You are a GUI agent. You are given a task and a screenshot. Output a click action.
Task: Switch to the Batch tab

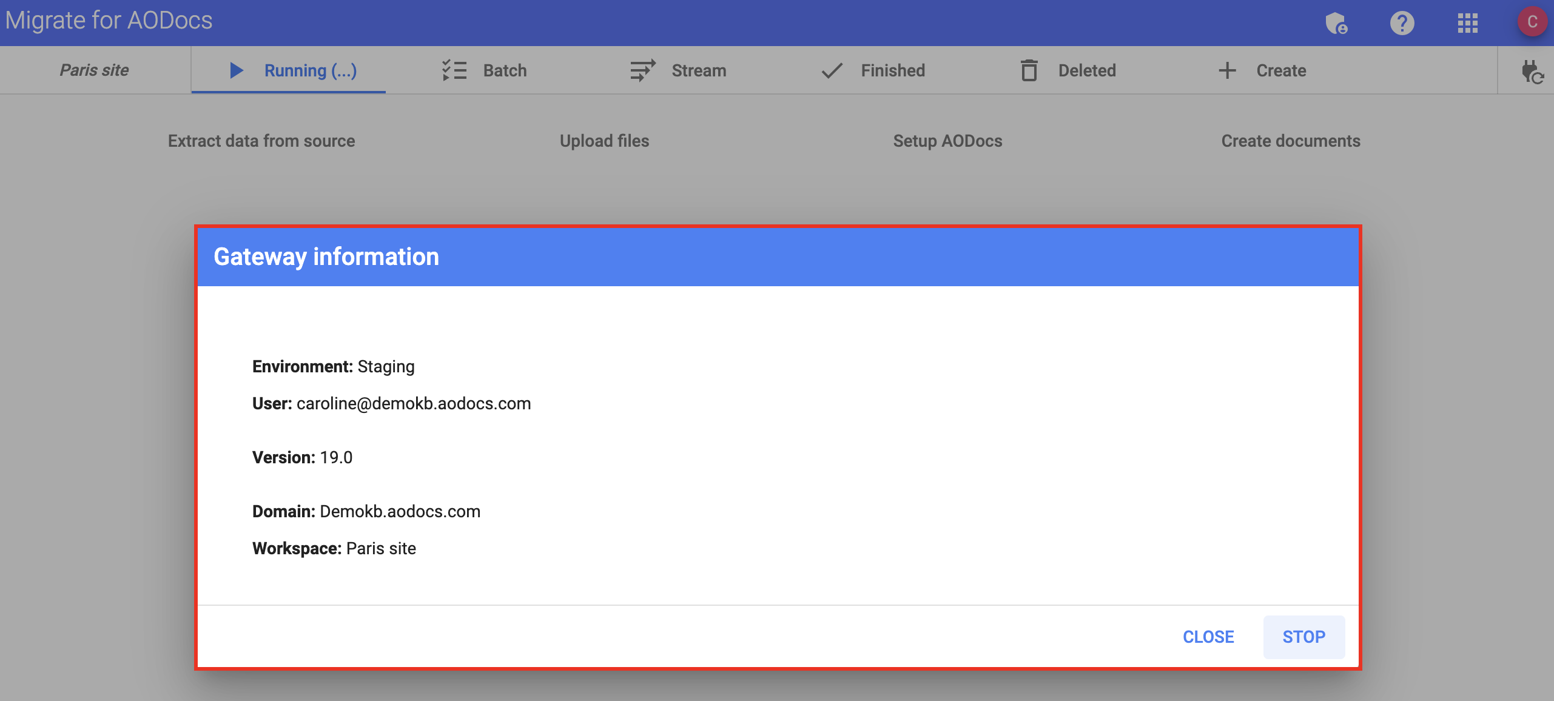click(483, 70)
